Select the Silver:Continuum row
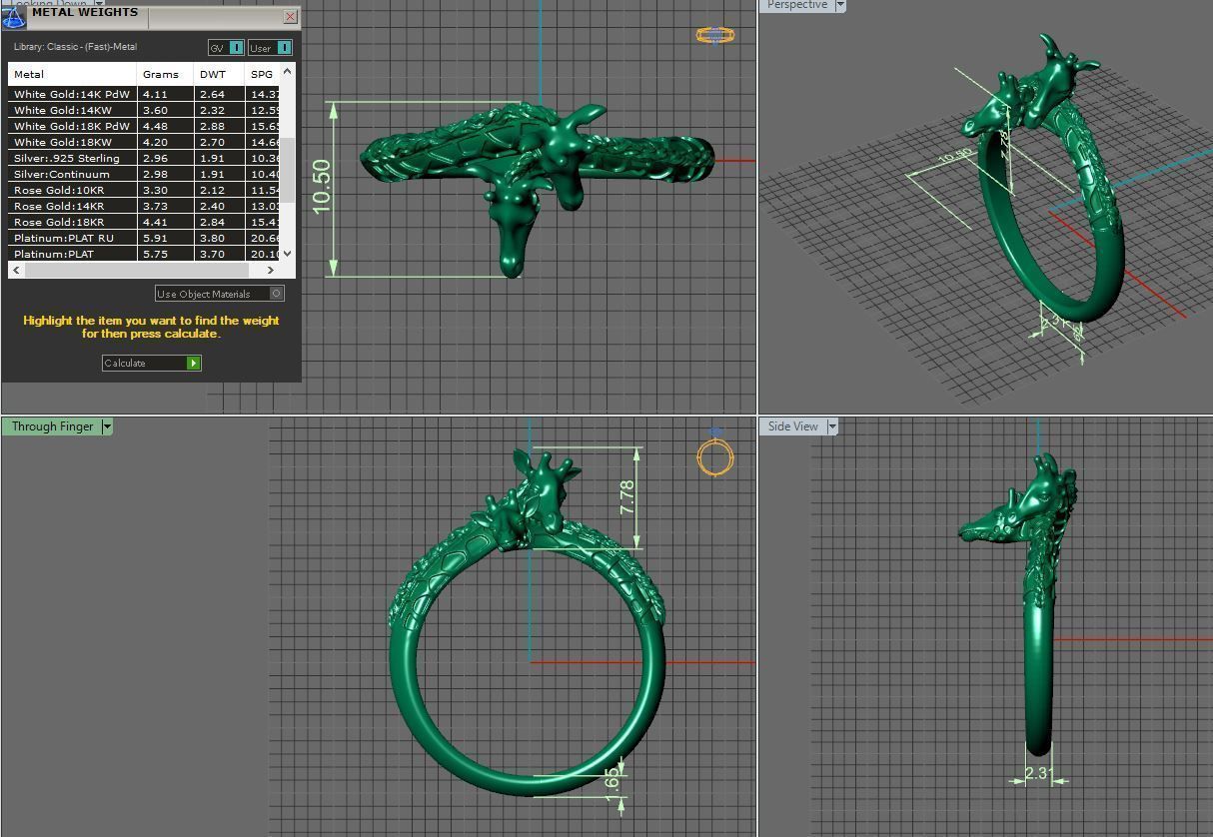 tap(144, 174)
